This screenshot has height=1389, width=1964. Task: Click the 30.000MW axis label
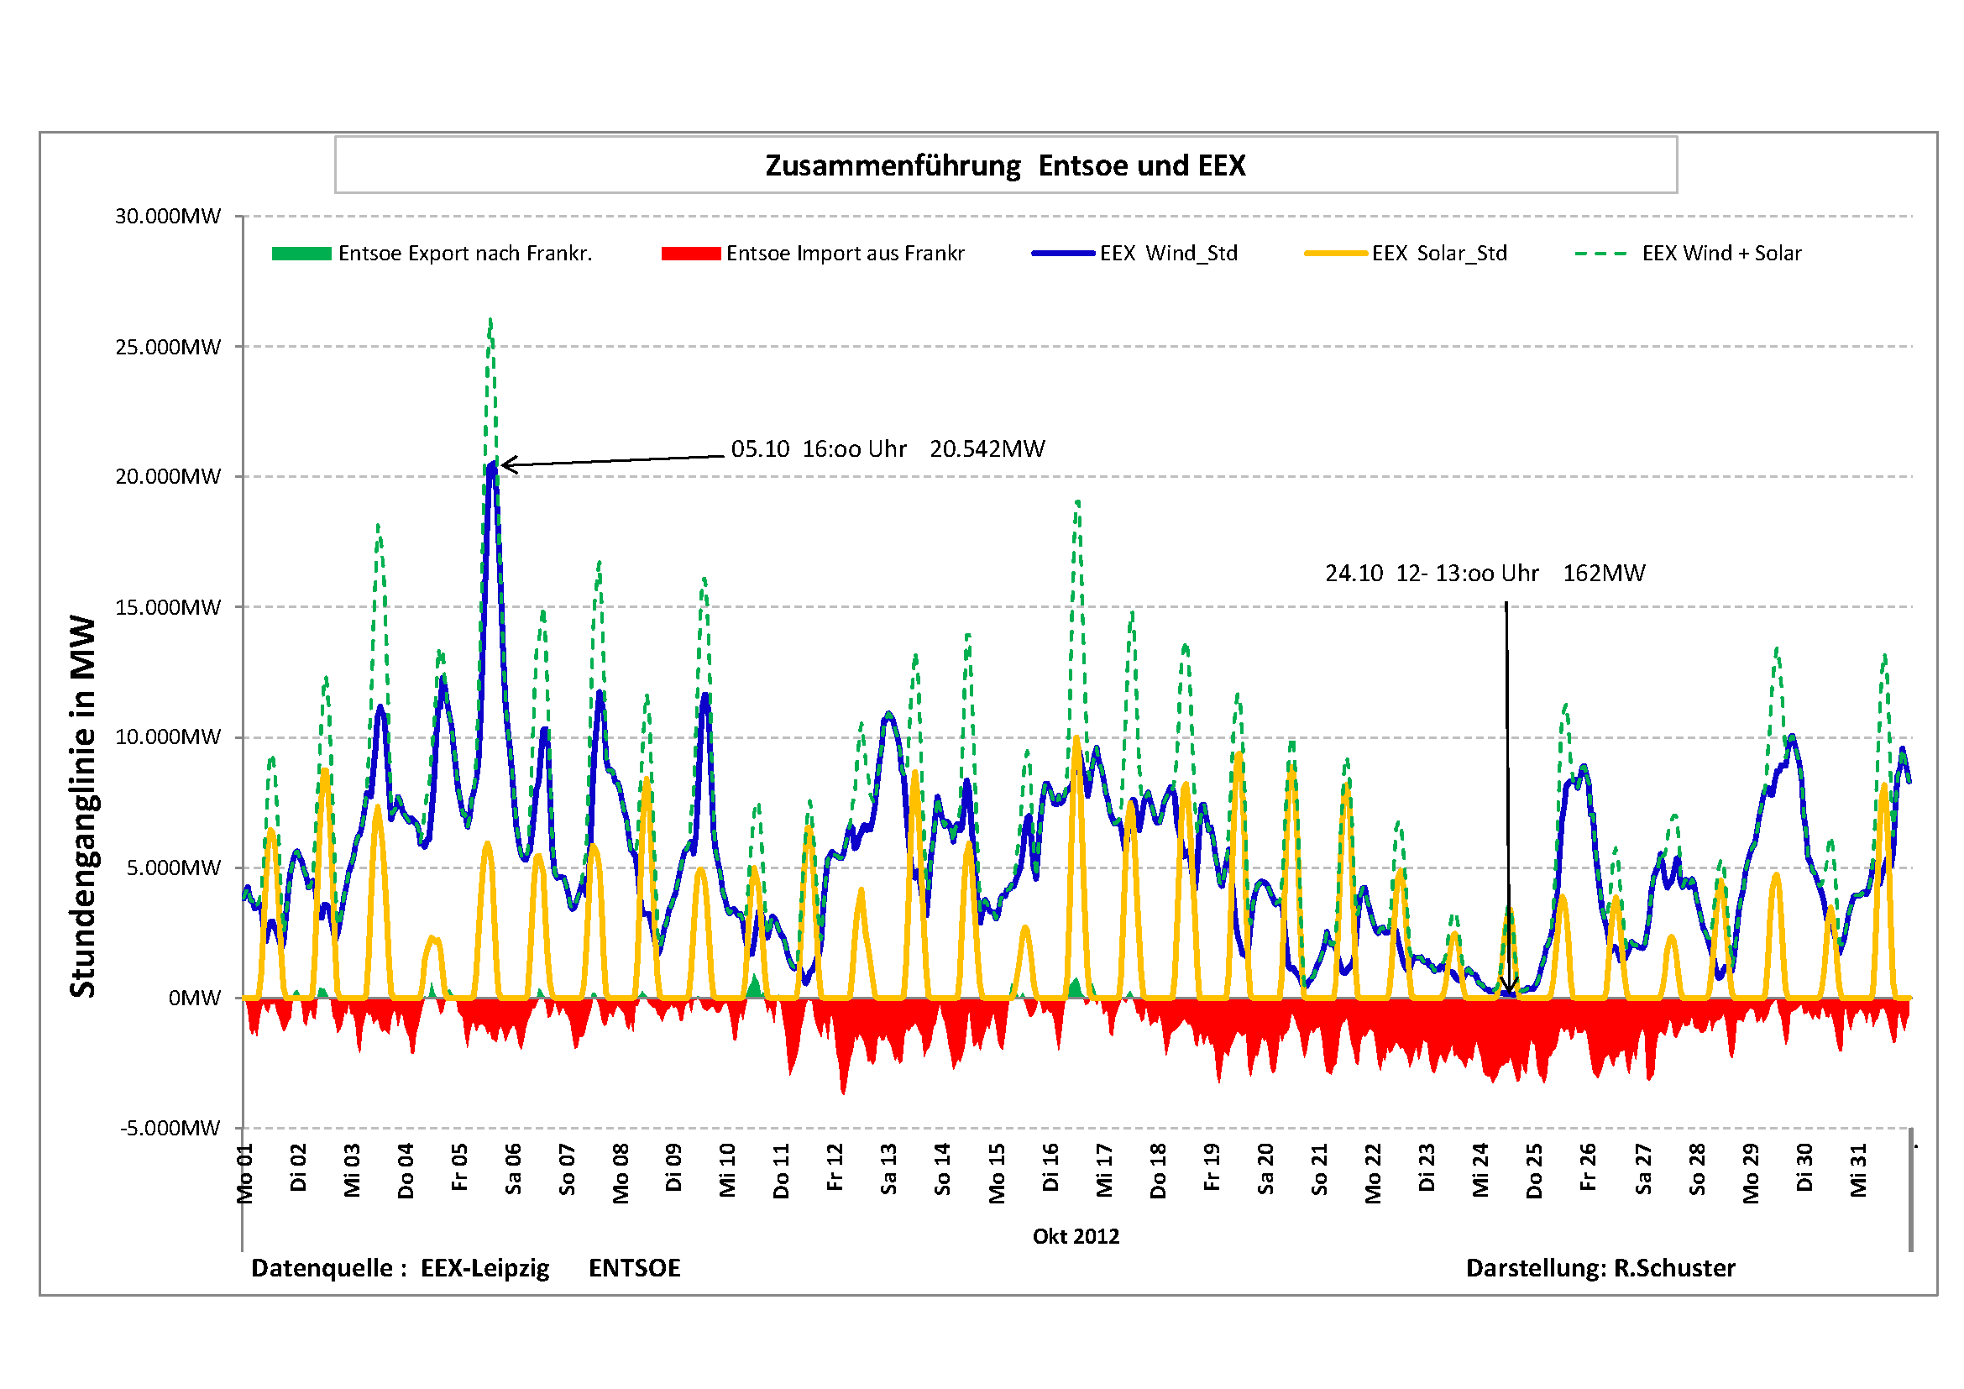(x=168, y=217)
